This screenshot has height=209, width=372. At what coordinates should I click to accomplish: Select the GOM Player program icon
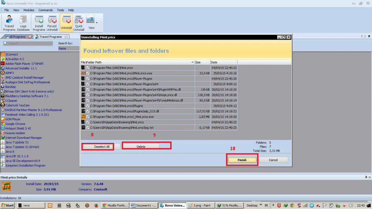[x=3, y=119]
